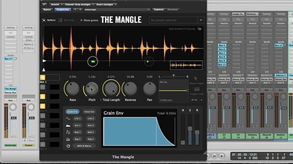Click the Reverse knob
293x164 pixels.
pos(130,89)
